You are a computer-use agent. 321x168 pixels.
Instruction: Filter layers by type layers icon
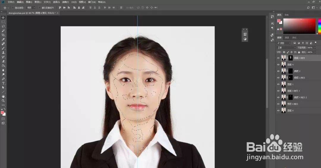(x=303, y=43)
